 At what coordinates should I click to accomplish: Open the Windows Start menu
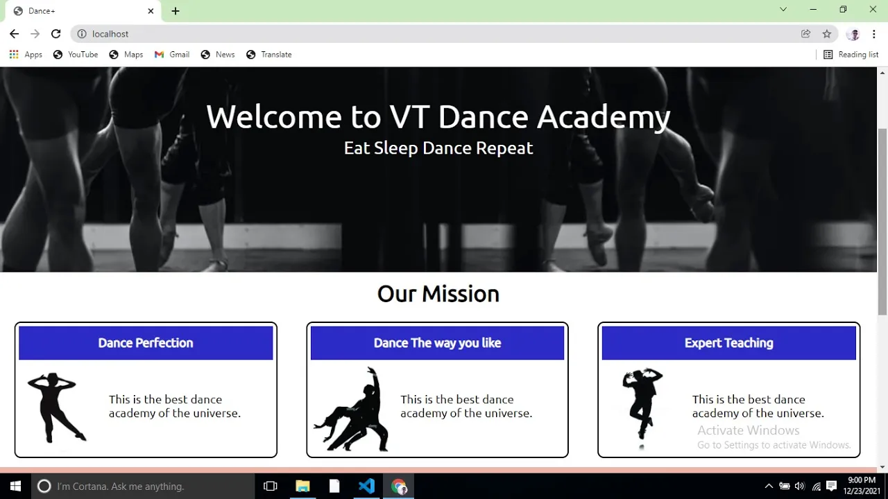pyautogui.click(x=15, y=487)
